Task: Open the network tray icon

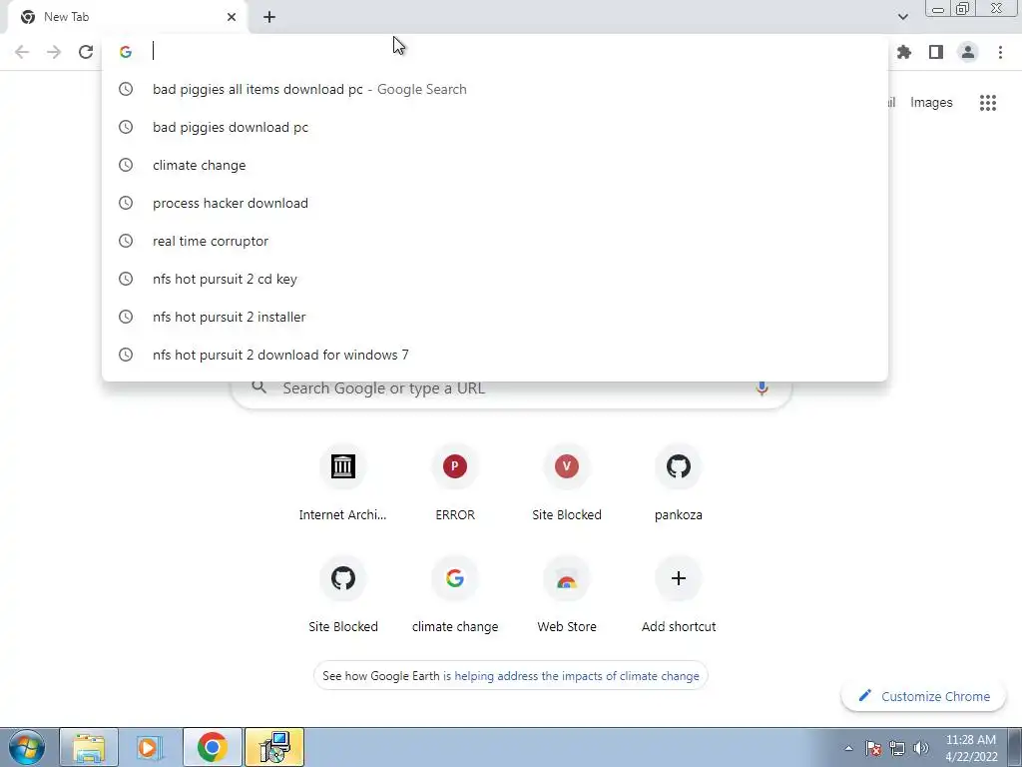Action: coord(897,748)
